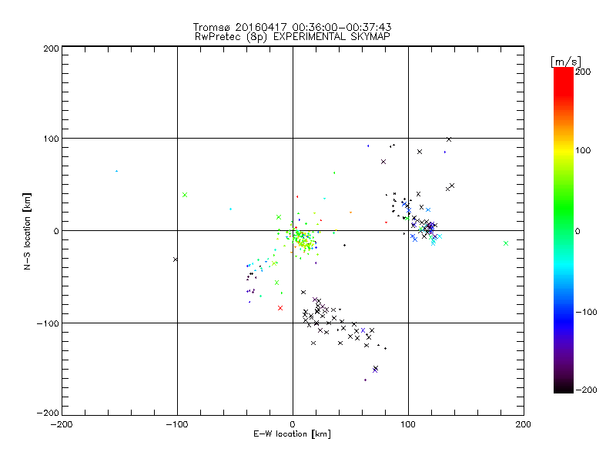Click the colorbar label -100
This screenshot has height=462, width=616.
[586, 313]
